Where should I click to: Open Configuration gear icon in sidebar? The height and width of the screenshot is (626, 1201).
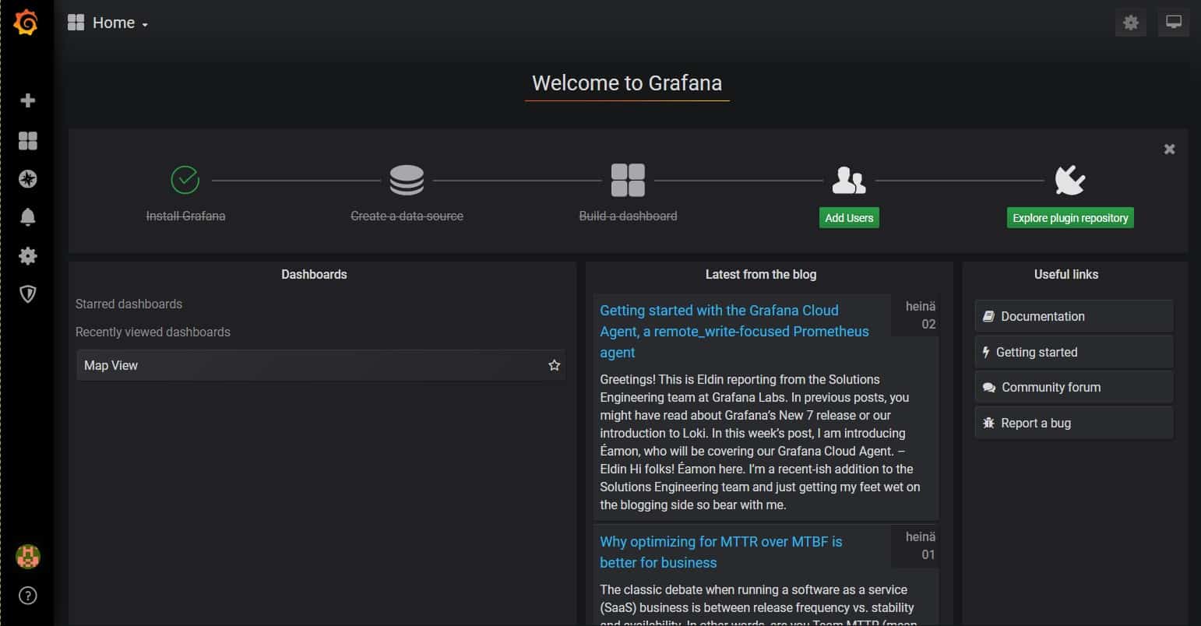tap(28, 255)
